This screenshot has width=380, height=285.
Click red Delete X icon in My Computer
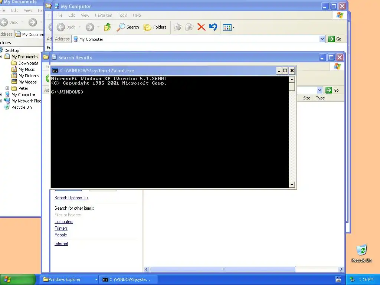(x=201, y=27)
